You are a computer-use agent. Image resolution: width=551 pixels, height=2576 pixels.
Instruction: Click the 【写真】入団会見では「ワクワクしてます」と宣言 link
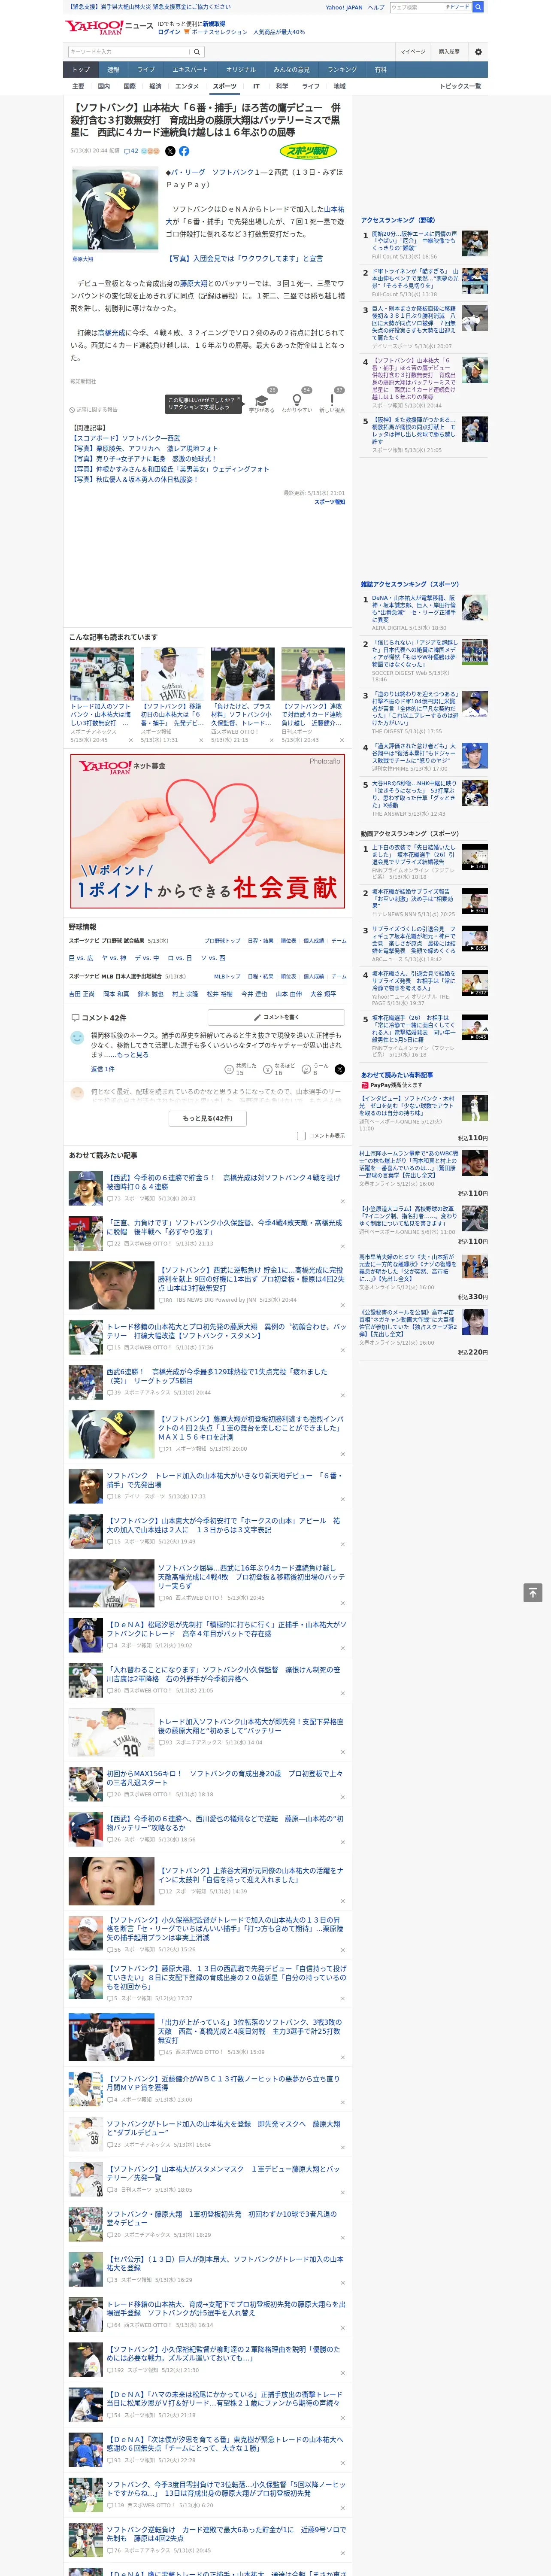[x=244, y=259]
